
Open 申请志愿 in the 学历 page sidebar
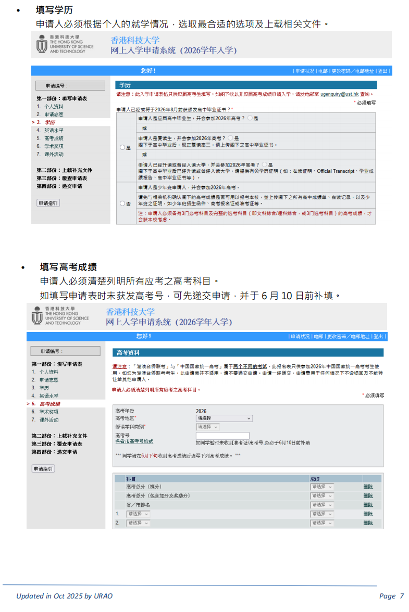[x=54, y=114]
